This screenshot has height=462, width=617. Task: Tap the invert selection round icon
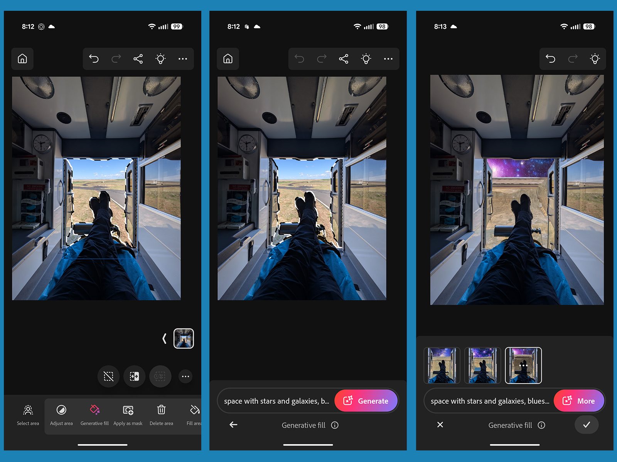[x=134, y=376]
